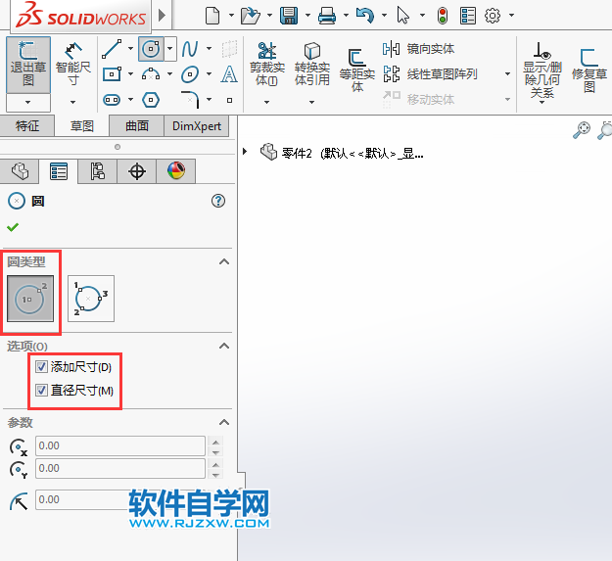Click Repair Sketch (修复草图) tool
612x561 pixels.
click(x=588, y=70)
